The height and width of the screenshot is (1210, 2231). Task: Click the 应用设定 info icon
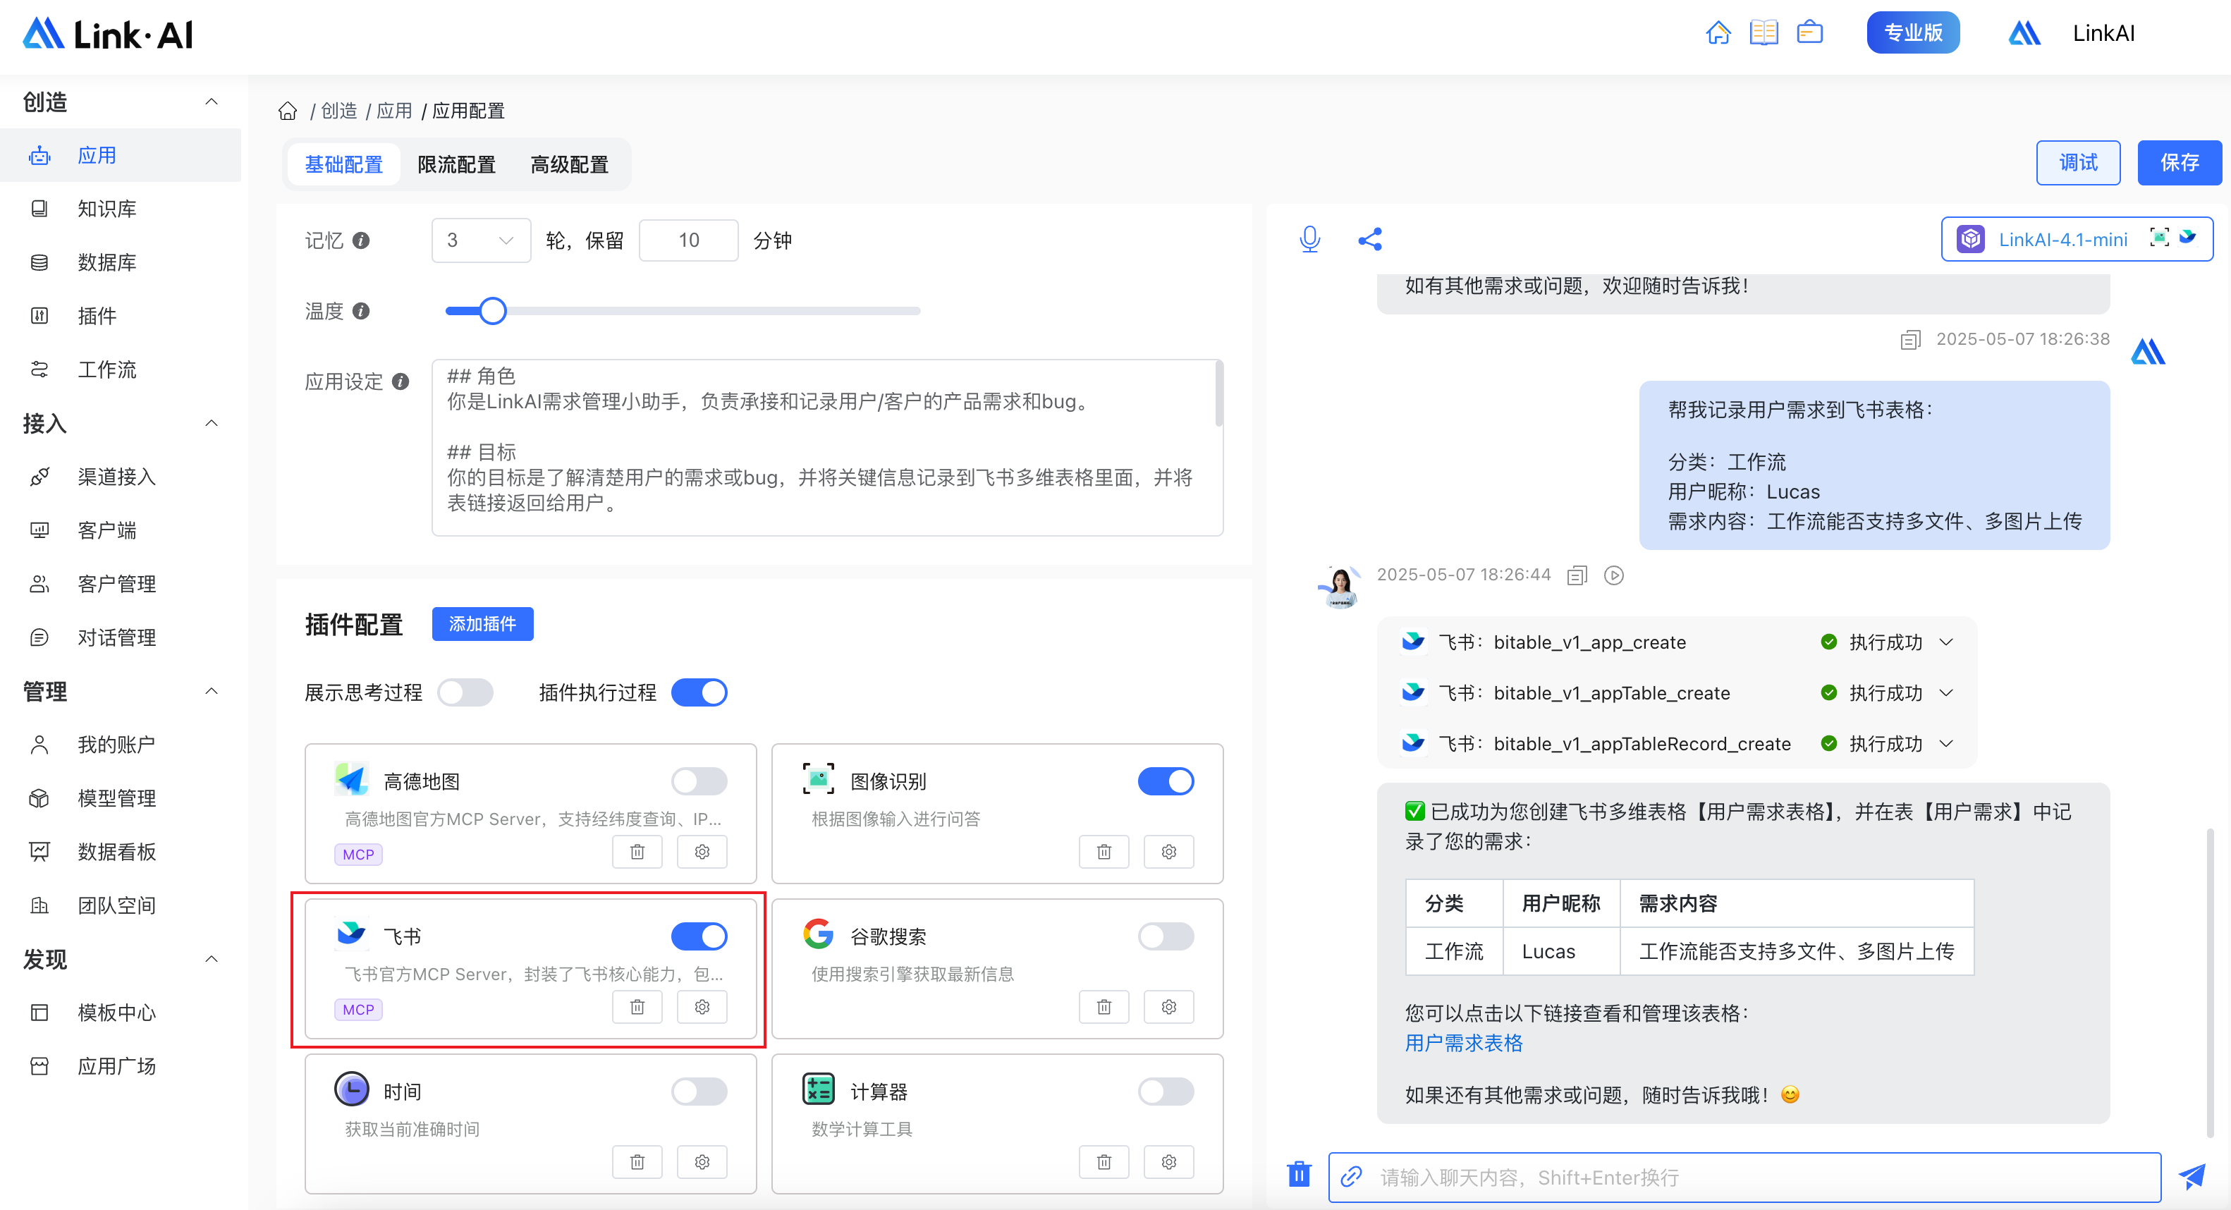pos(400,382)
